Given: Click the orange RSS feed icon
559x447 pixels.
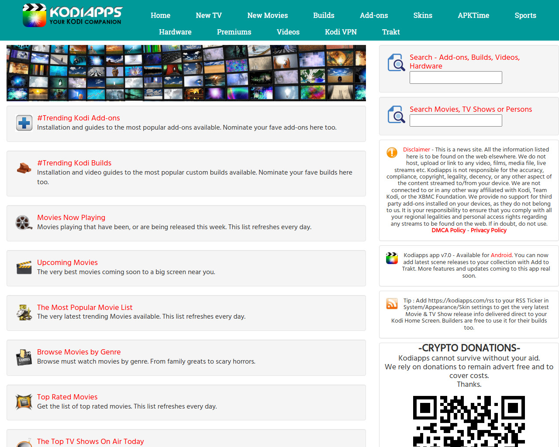Looking at the screenshot, I should point(392,303).
